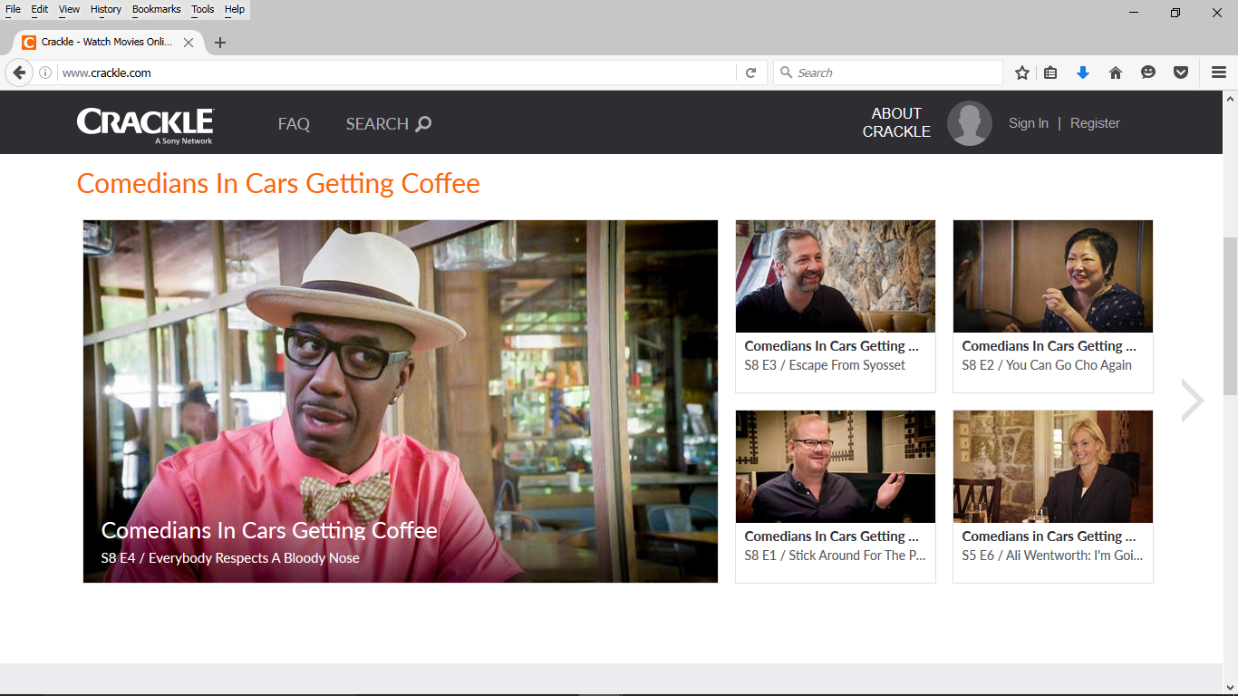The width and height of the screenshot is (1238, 696).
Task: Open the Edit menu
Action: click(40, 9)
